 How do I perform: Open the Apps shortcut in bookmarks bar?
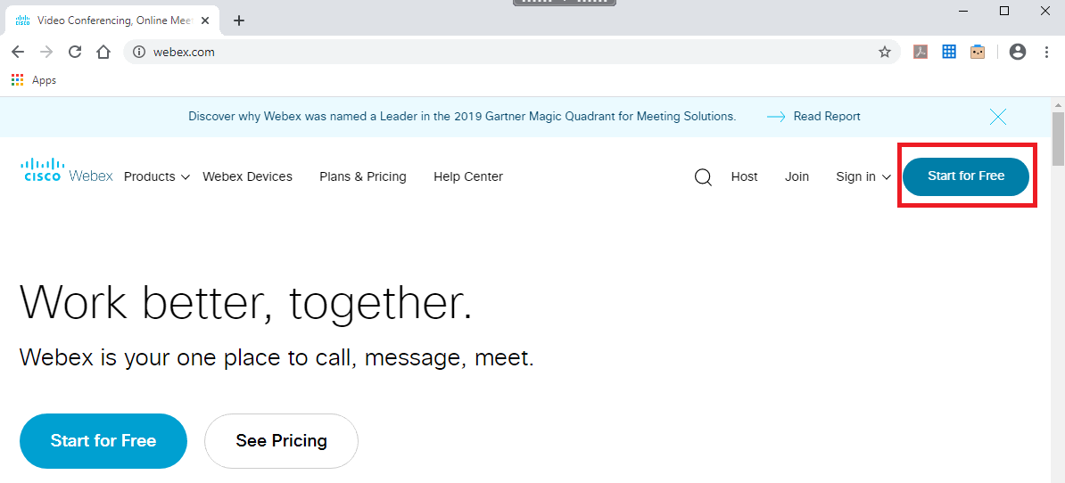click(33, 80)
